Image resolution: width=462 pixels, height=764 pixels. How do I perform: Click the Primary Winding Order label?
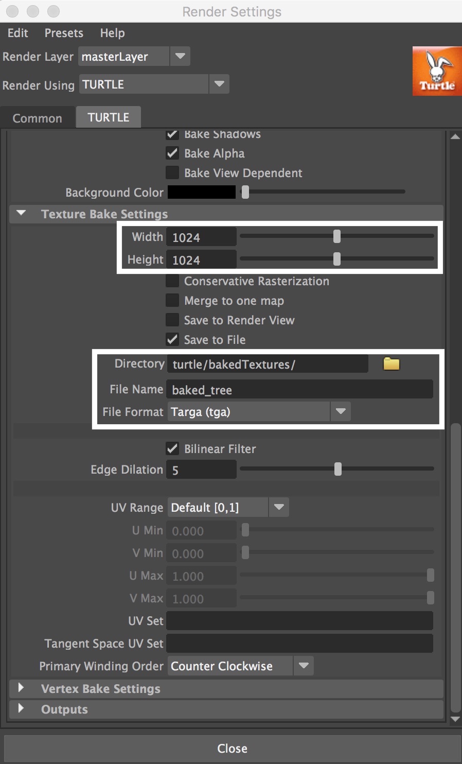pos(101,666)
